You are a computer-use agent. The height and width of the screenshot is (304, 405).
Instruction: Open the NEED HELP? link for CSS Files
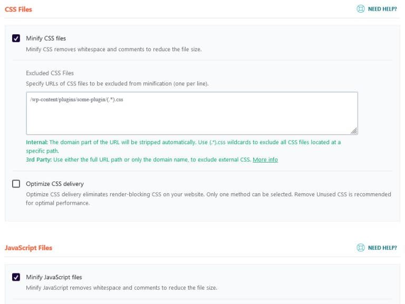click(382, 9)
